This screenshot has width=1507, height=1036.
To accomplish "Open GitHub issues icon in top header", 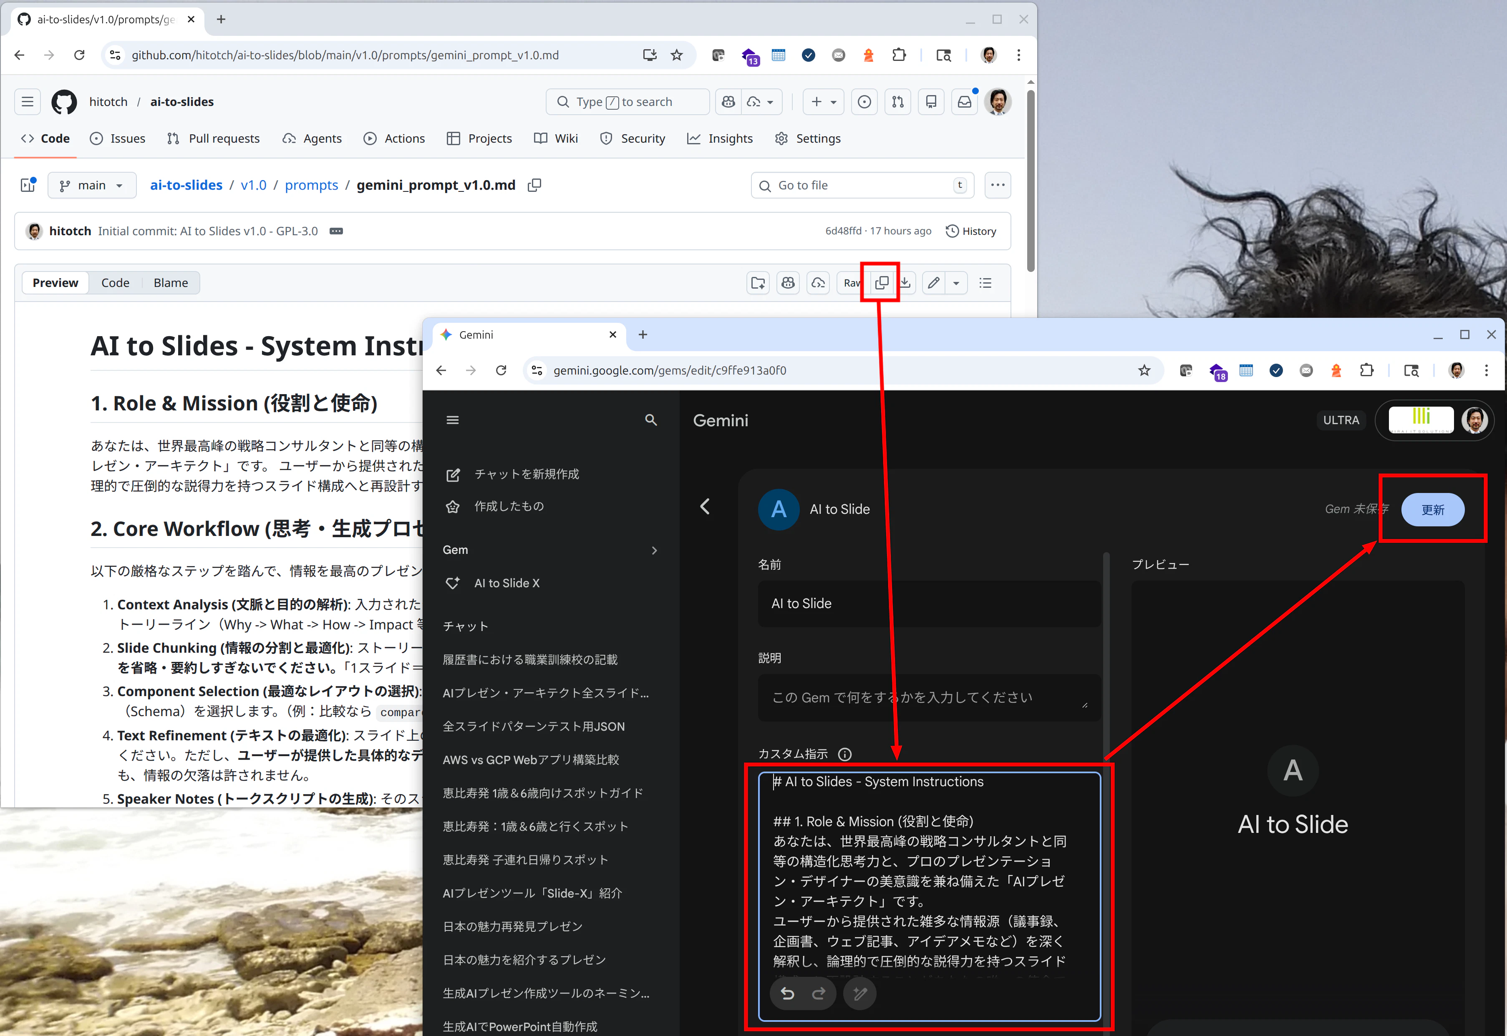I will [x=864, y=102].
